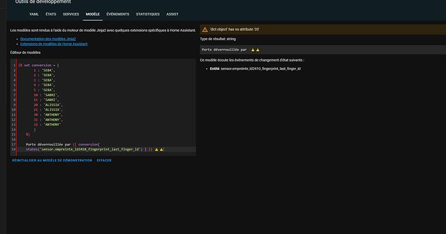Click the 'dict object' has no attribute error text
This screenshot has height=234, width=446.
(x=235, y=29)
